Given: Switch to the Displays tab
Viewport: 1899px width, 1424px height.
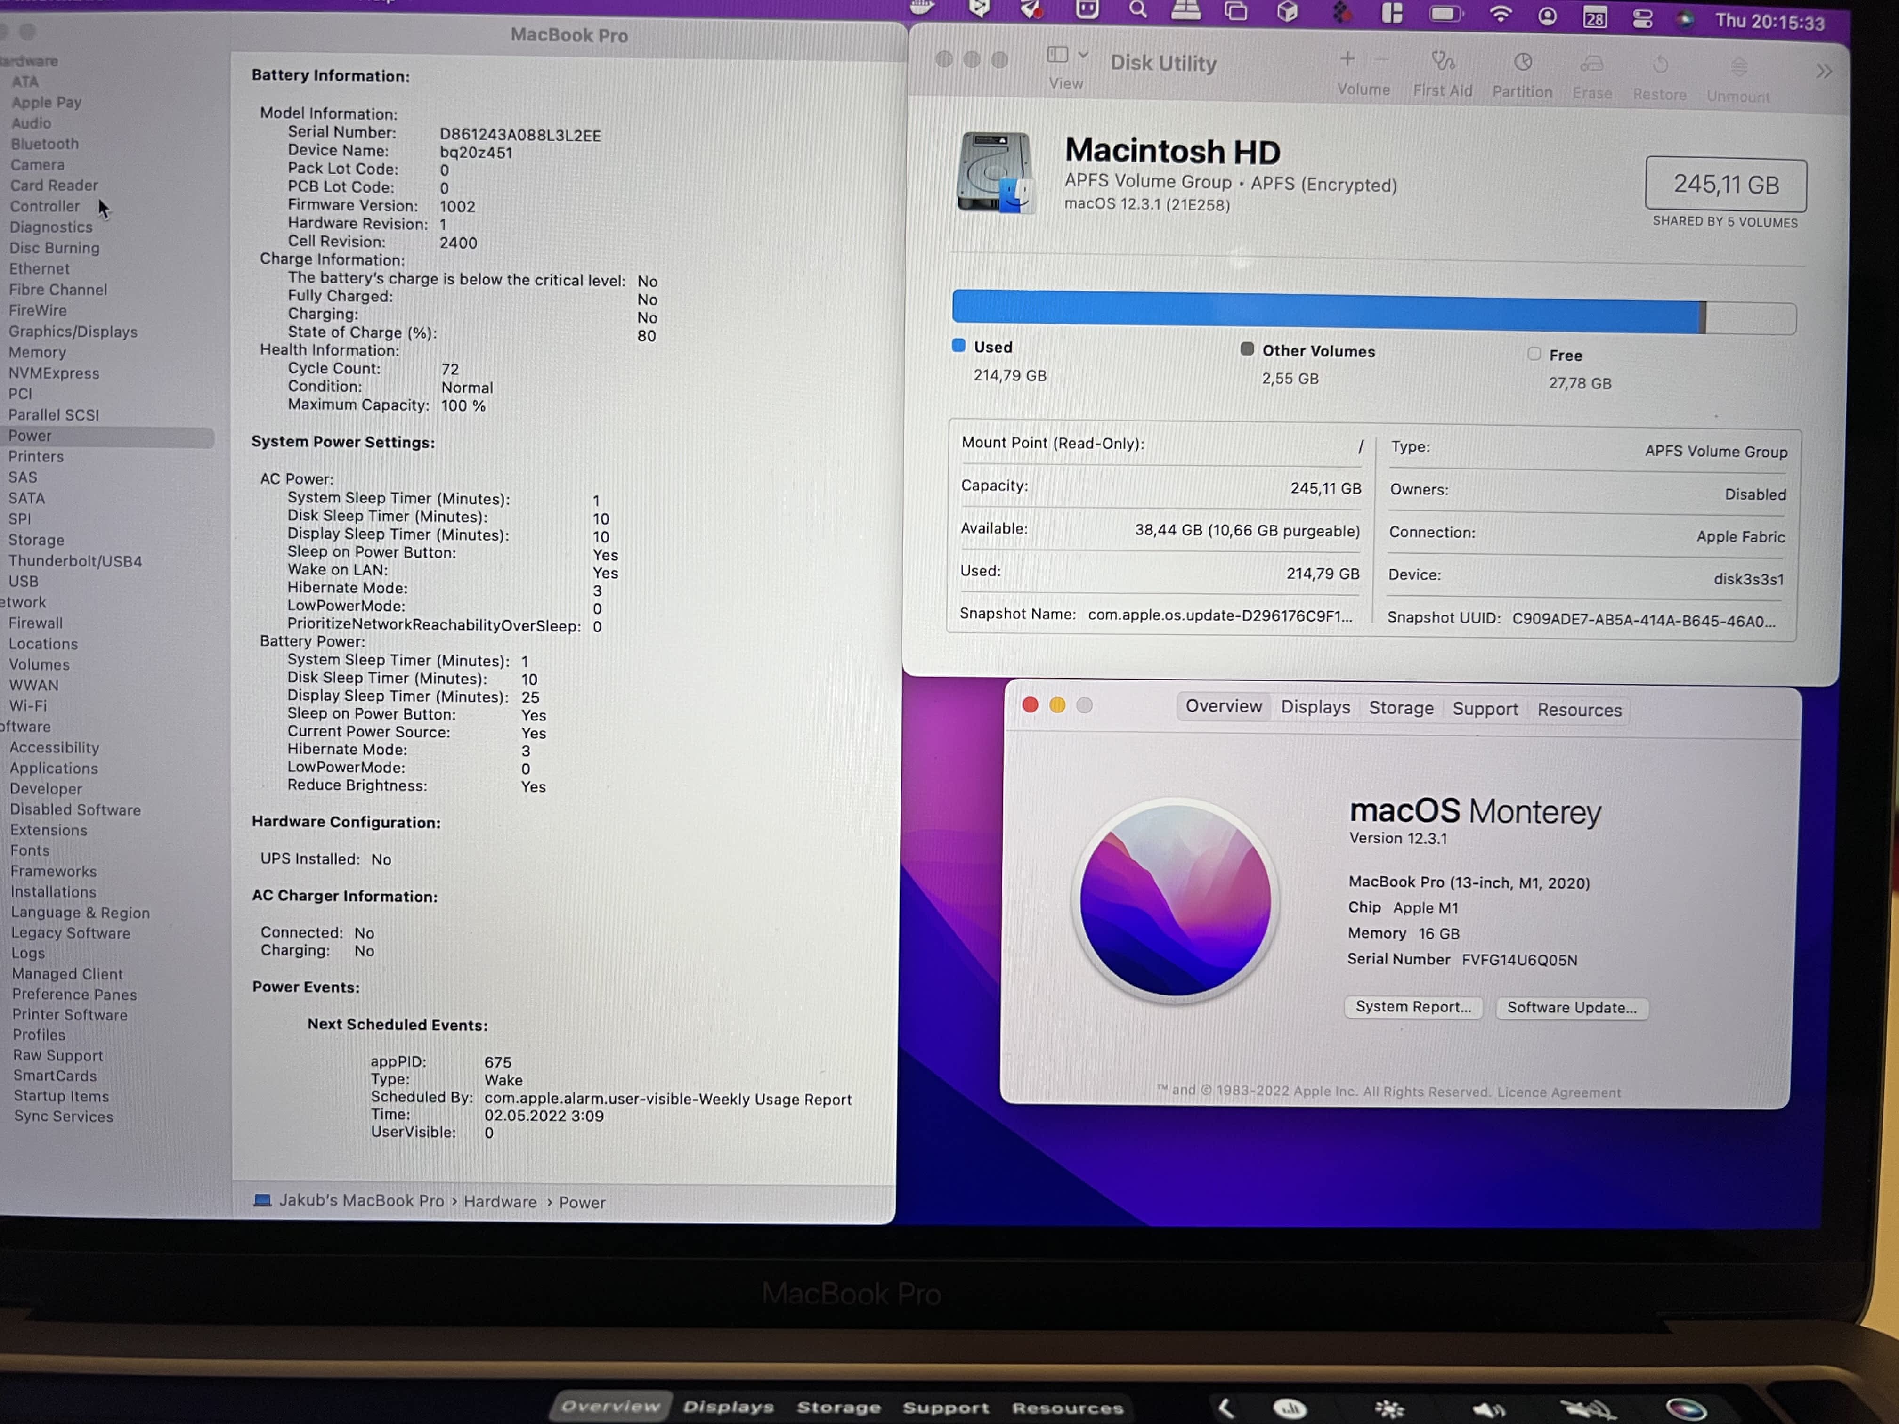Looking at the screenshot, I should click(x=1315, y=707).
